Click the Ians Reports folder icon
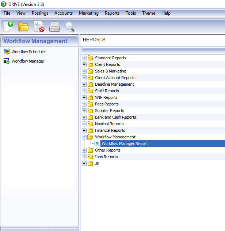Viewport: 225px width, 231px height. coord(90,157)
